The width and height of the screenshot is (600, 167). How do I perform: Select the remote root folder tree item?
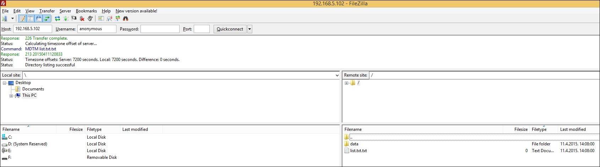coord(358,83)
